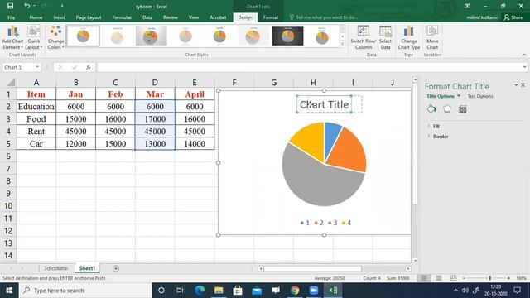
Task: Open the Quick Layout gallery
Action: coord(34,37)
